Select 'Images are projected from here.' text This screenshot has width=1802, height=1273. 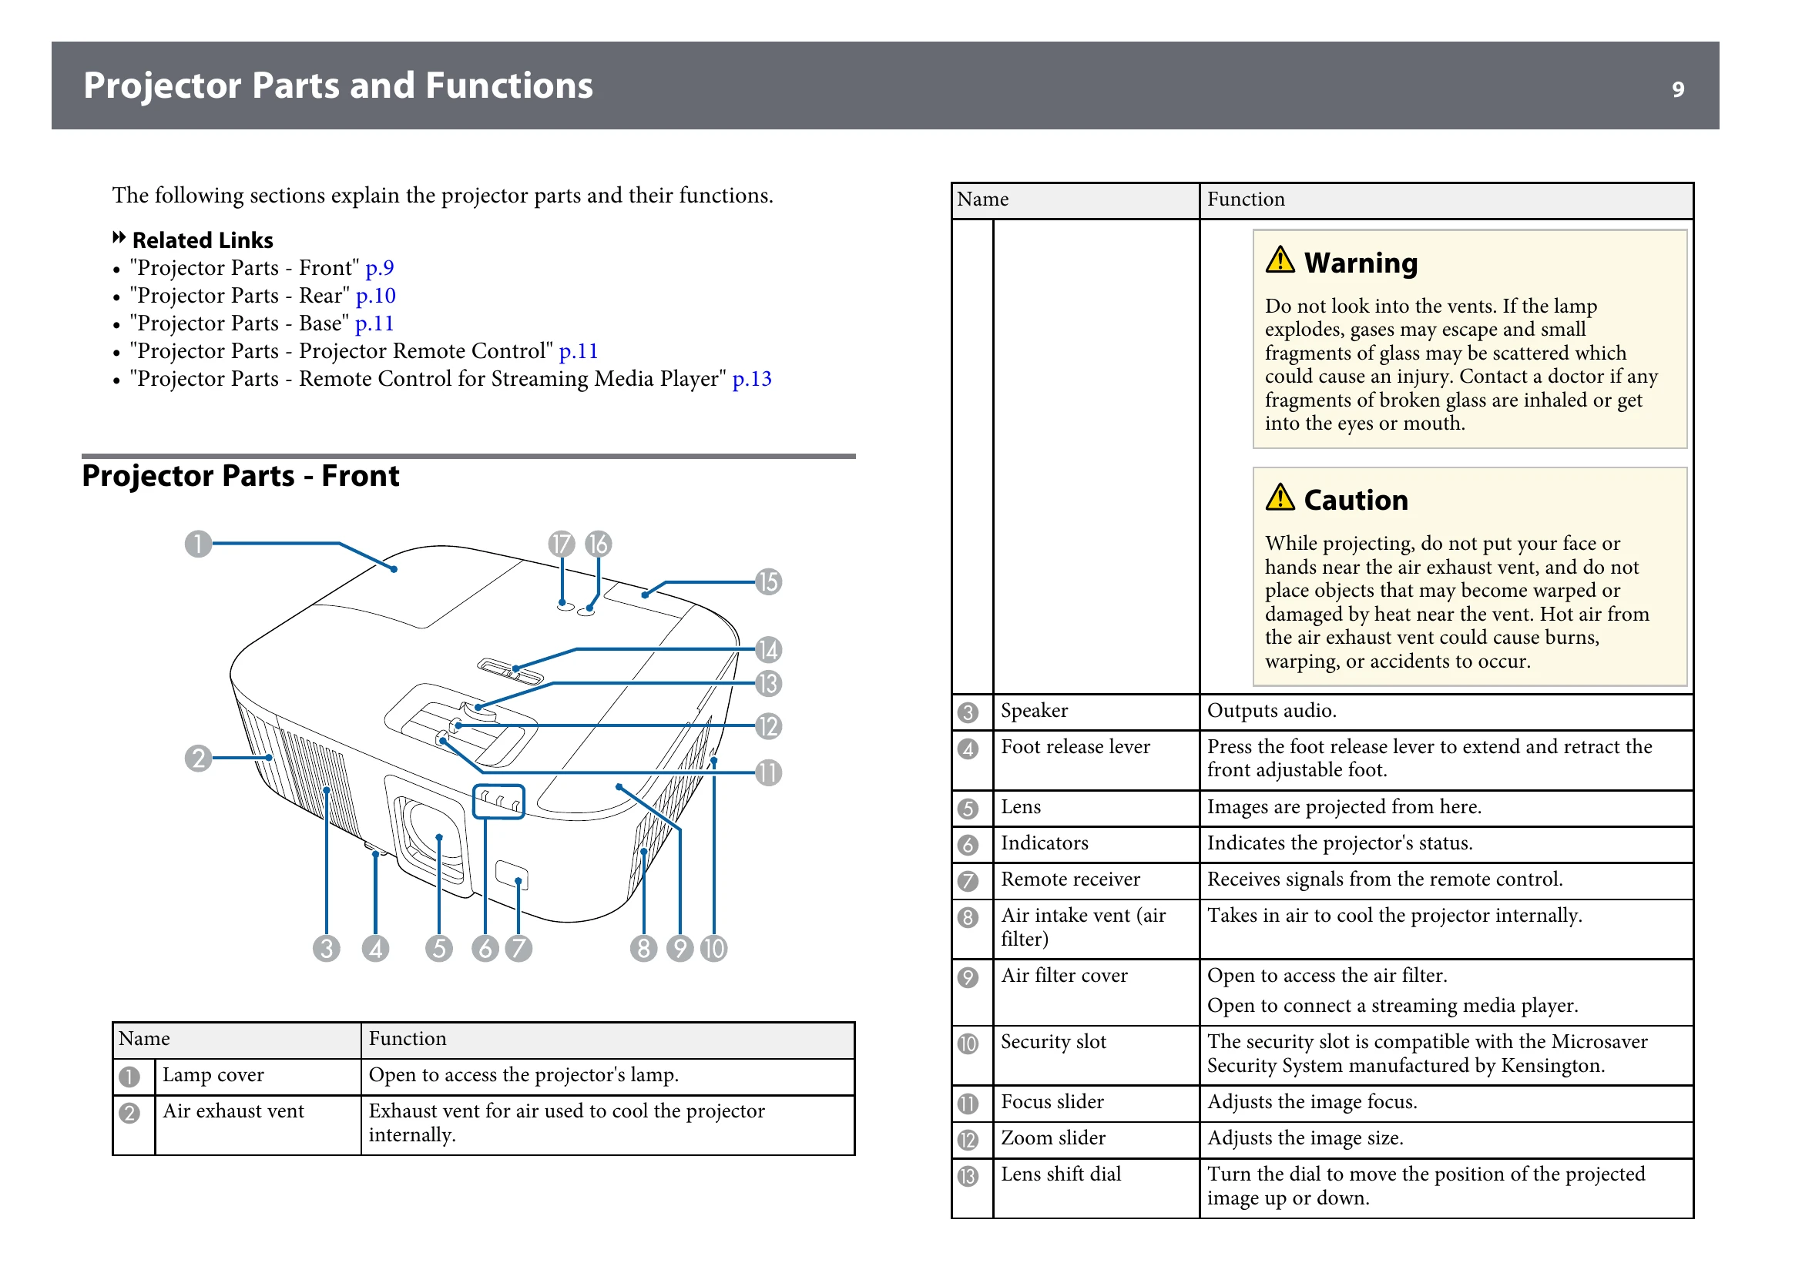[1344, 807]
